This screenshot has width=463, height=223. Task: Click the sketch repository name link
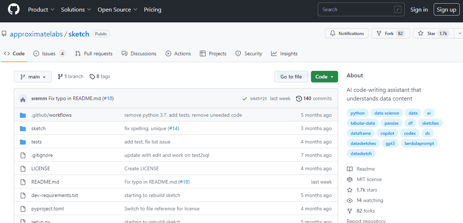79,34
